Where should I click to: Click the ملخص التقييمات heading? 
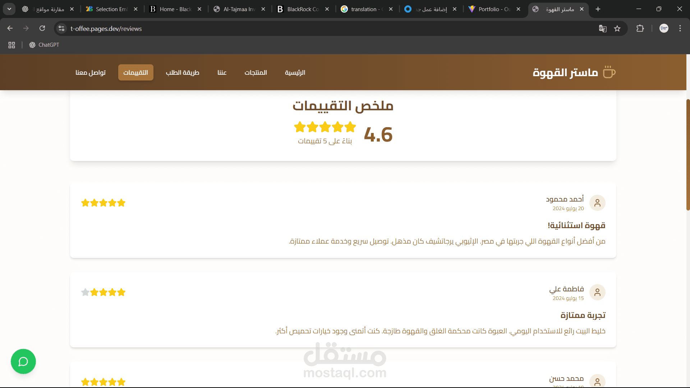343,106
